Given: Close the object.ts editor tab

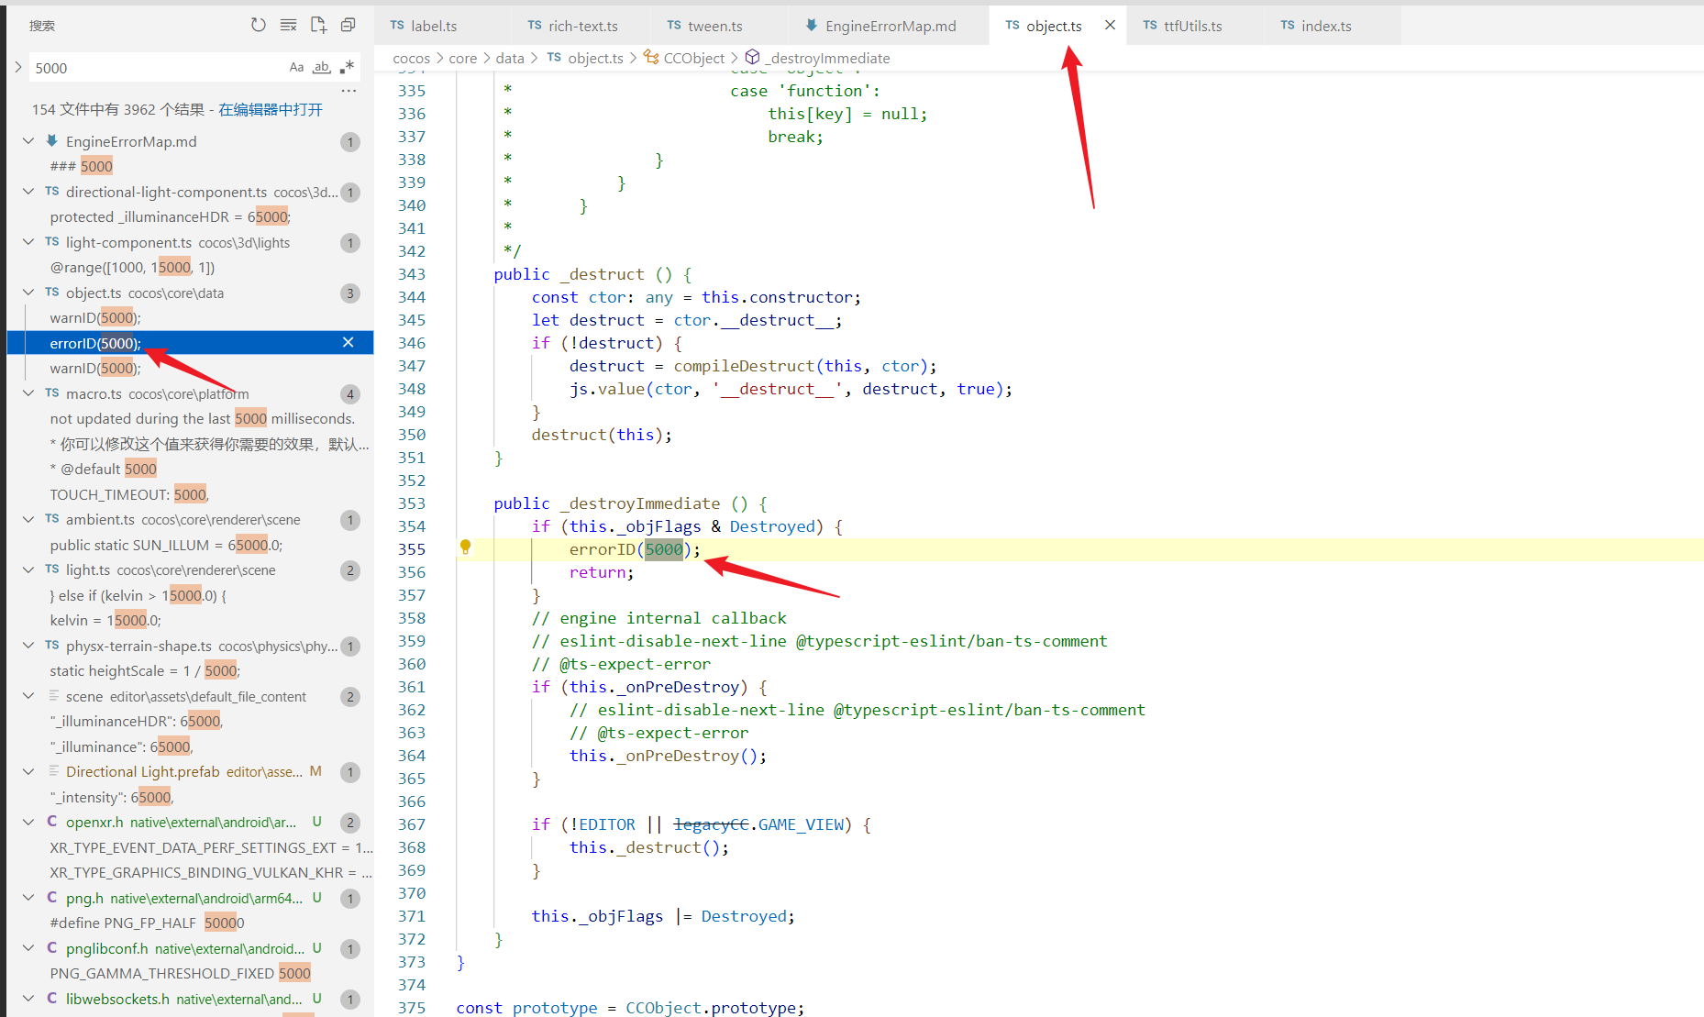Looking at the screenshot, I should [1110, 26].
